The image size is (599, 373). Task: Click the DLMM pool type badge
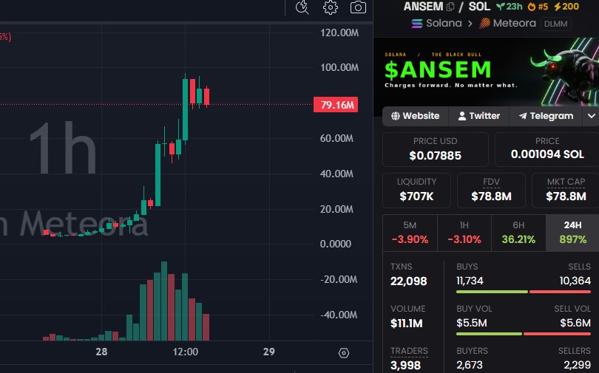[555, 24]
